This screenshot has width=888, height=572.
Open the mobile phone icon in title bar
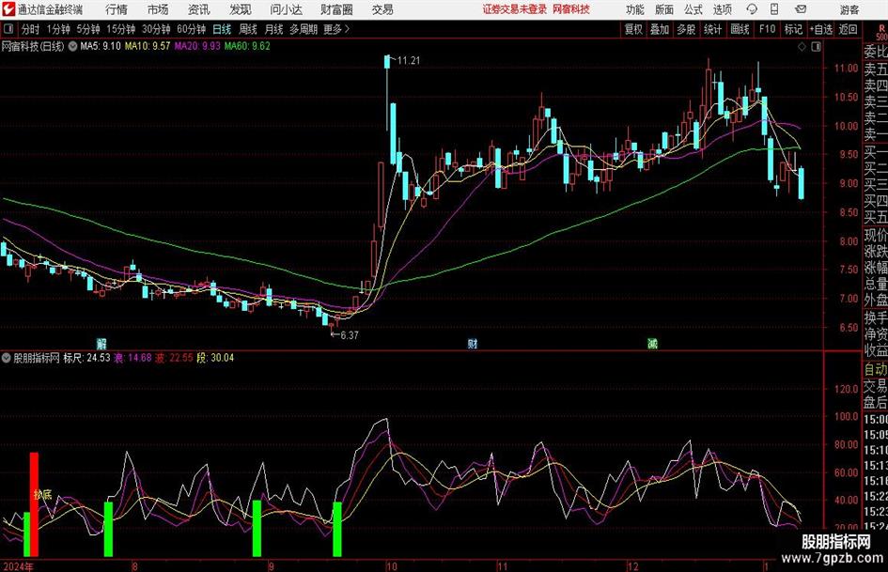[774, 9]
